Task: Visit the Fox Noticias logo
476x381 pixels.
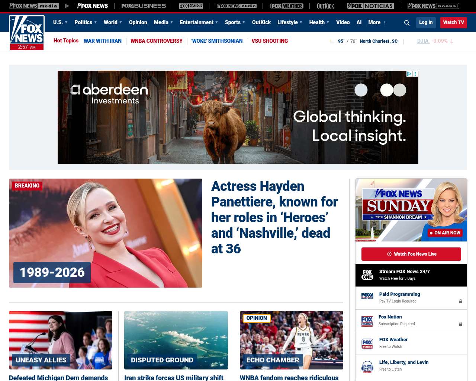Action: point(370,6)
